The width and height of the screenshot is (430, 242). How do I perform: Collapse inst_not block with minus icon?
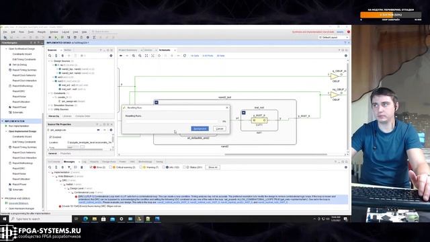243,112
